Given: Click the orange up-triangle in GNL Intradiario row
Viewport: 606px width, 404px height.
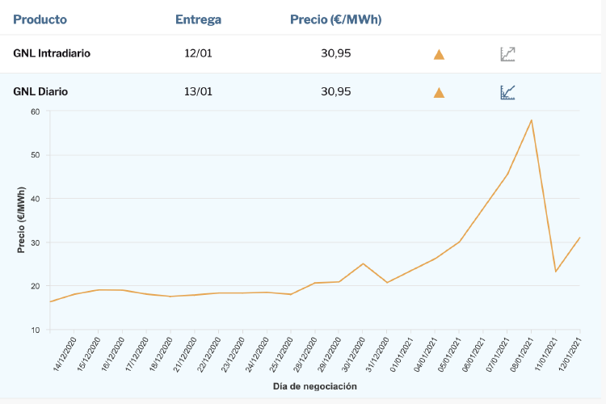Looking at the screenshot, I should [x=439, y=54].
